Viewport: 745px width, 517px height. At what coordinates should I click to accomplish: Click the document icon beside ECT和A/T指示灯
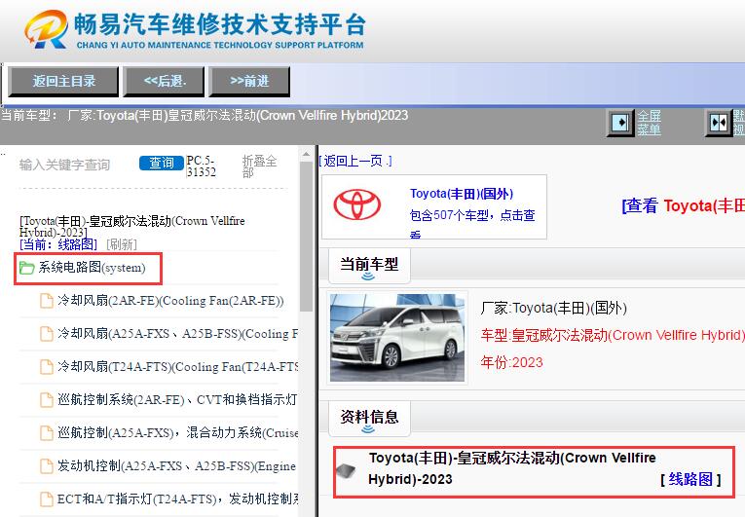(46, 499)
